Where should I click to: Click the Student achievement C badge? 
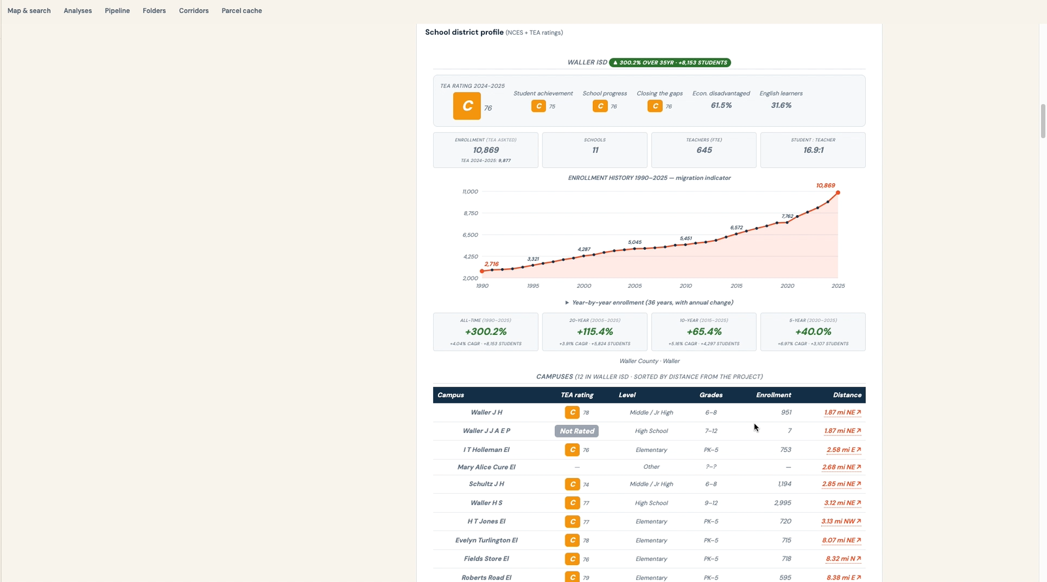tap(539, 106)
